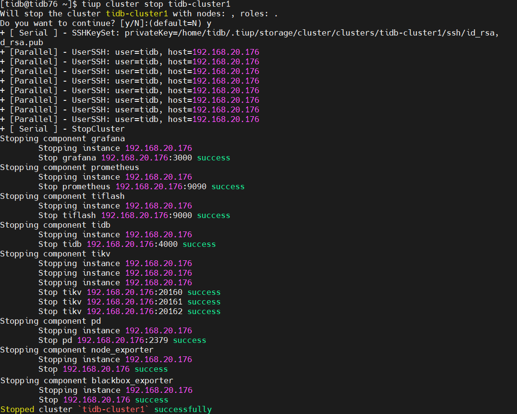Click 'Stop tikv 192.168.20.176:20160' text

click(110, 292)
